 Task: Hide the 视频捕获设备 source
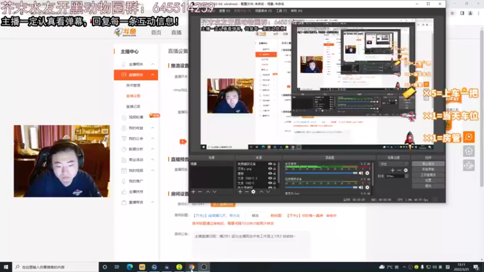click(270, 164)
